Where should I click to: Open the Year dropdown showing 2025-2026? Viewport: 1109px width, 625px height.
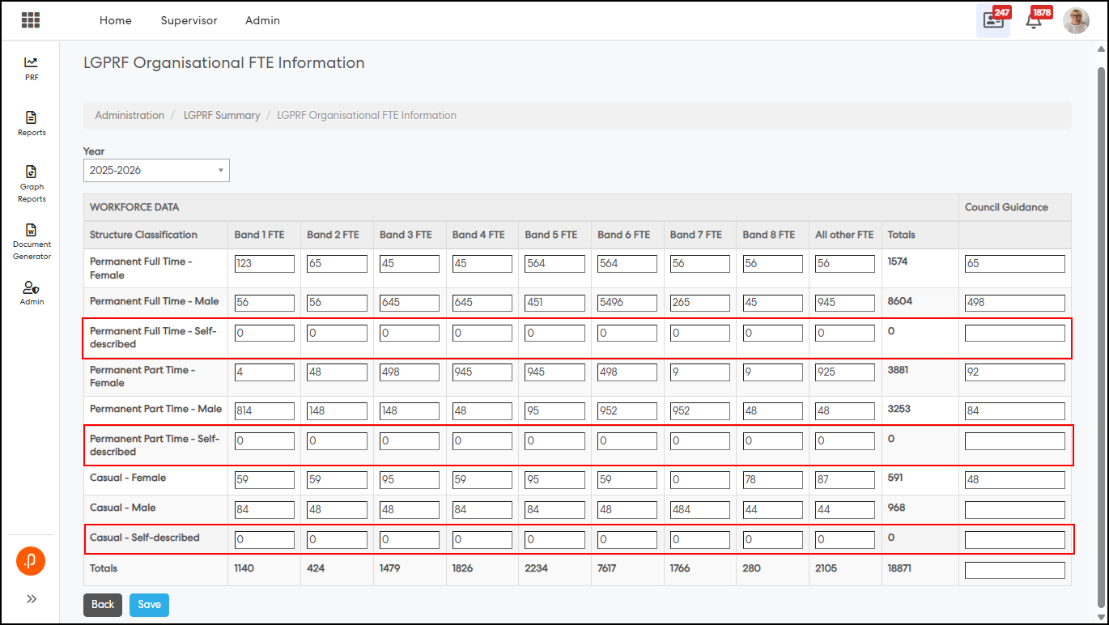(x=156, y=170)
